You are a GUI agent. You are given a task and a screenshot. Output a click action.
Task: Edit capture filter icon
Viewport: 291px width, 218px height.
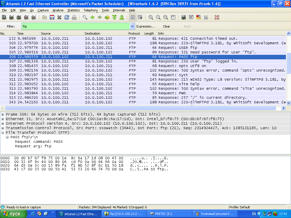point(184,17)
